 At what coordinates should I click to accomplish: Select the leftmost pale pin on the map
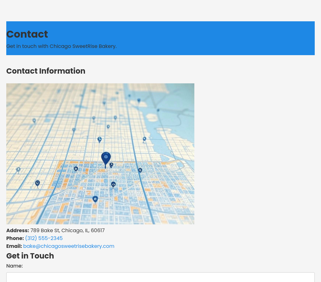click(18, 170)
